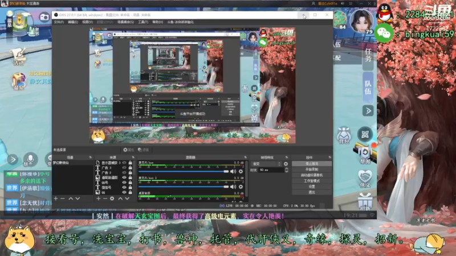The image size is (456, 256).
Task: Toggle visibility of 微信号 source
Action: (124, 188)
